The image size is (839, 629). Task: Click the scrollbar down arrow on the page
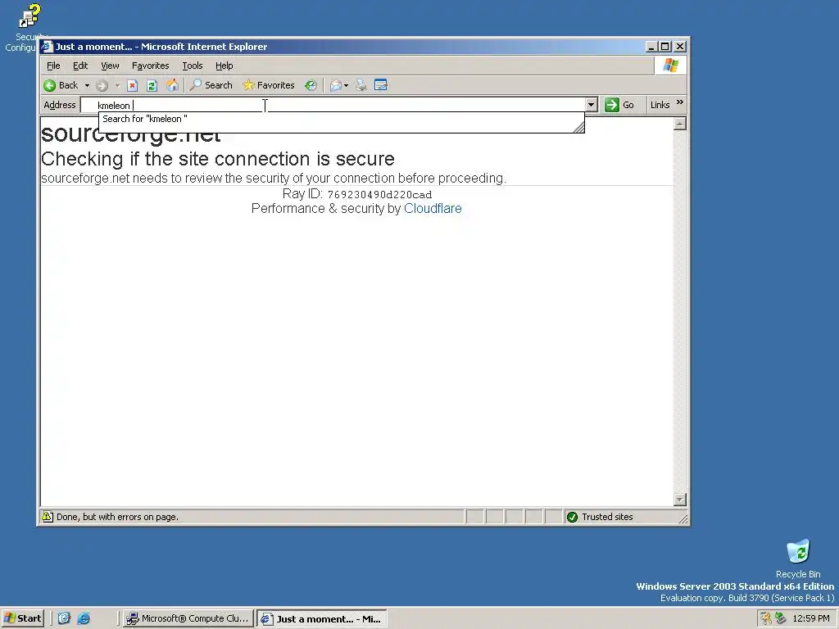(x=679, y=500)
